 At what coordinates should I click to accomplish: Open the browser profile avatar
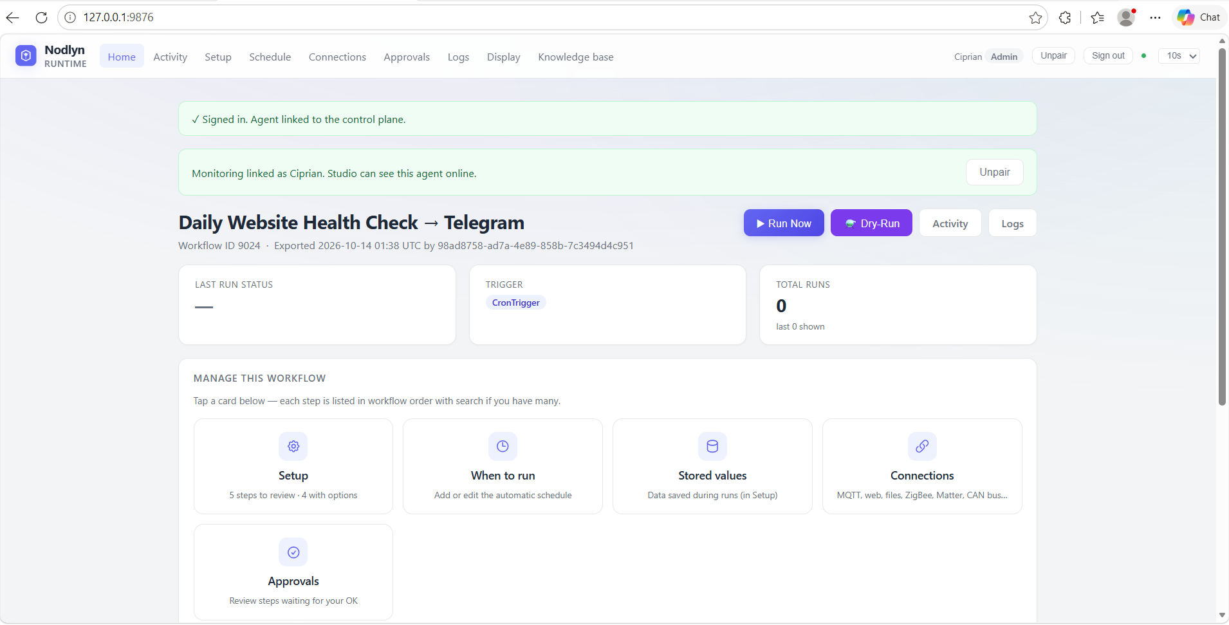coord(1126,17)
